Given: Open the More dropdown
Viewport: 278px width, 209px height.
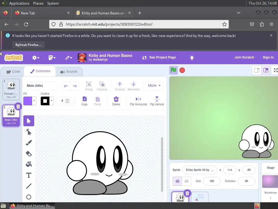Looking at the screenshot, I should (x=154, y=85).
